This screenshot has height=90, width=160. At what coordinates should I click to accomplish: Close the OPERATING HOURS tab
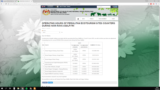[x=32, y=1]
